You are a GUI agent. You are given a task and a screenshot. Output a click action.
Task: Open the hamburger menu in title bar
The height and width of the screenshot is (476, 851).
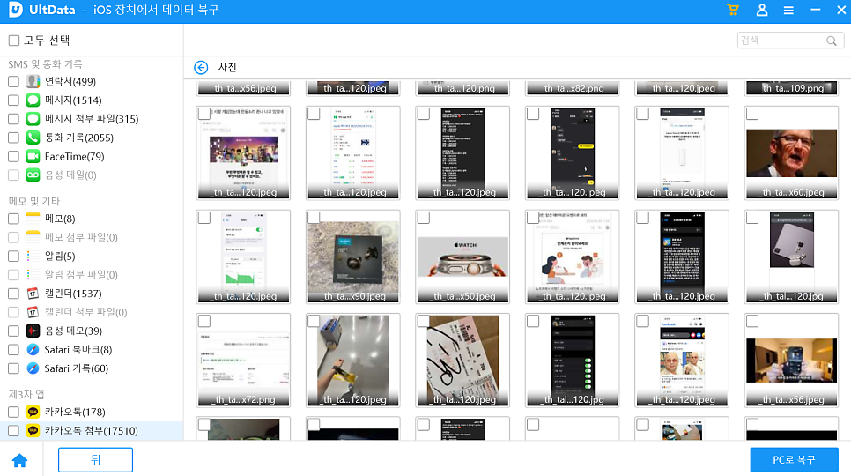click(x=788, y=11)
